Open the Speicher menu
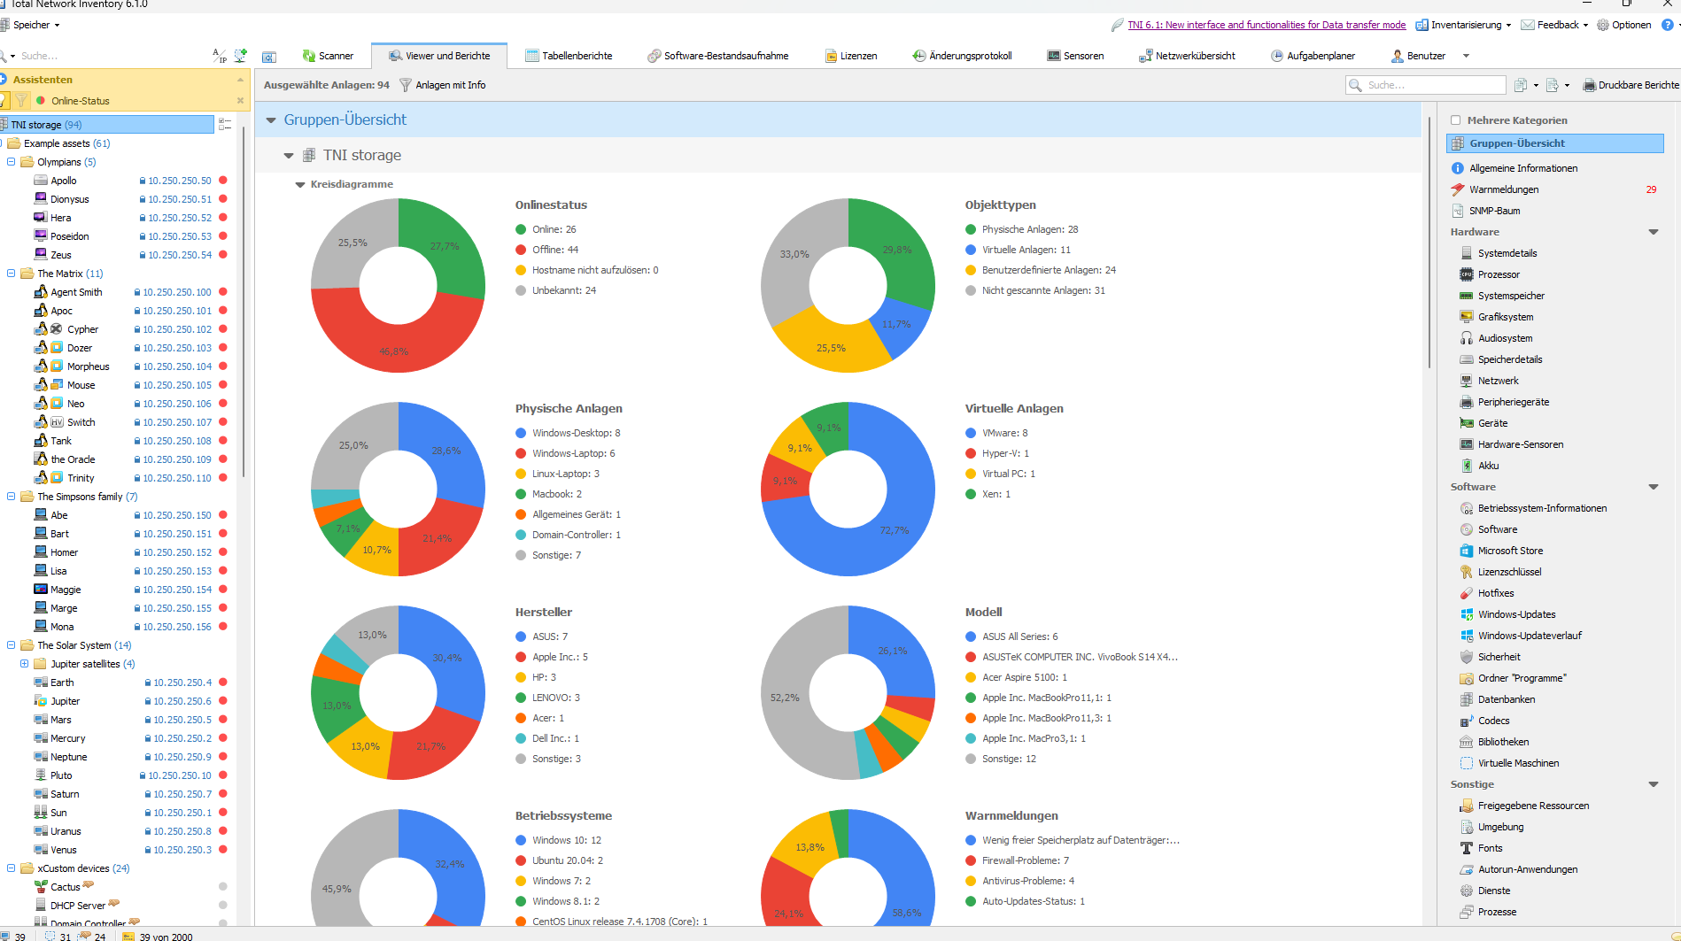 (30, 25)
